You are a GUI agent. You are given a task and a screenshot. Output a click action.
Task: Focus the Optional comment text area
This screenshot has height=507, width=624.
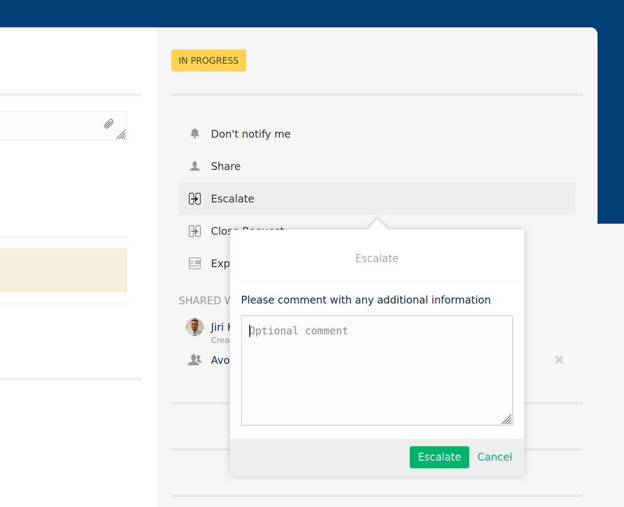[x=377, y=370]
